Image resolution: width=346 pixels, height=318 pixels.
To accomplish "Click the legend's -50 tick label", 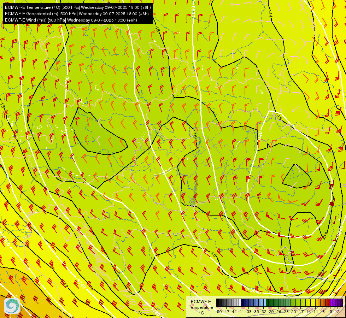I will (x=219, y=312).
